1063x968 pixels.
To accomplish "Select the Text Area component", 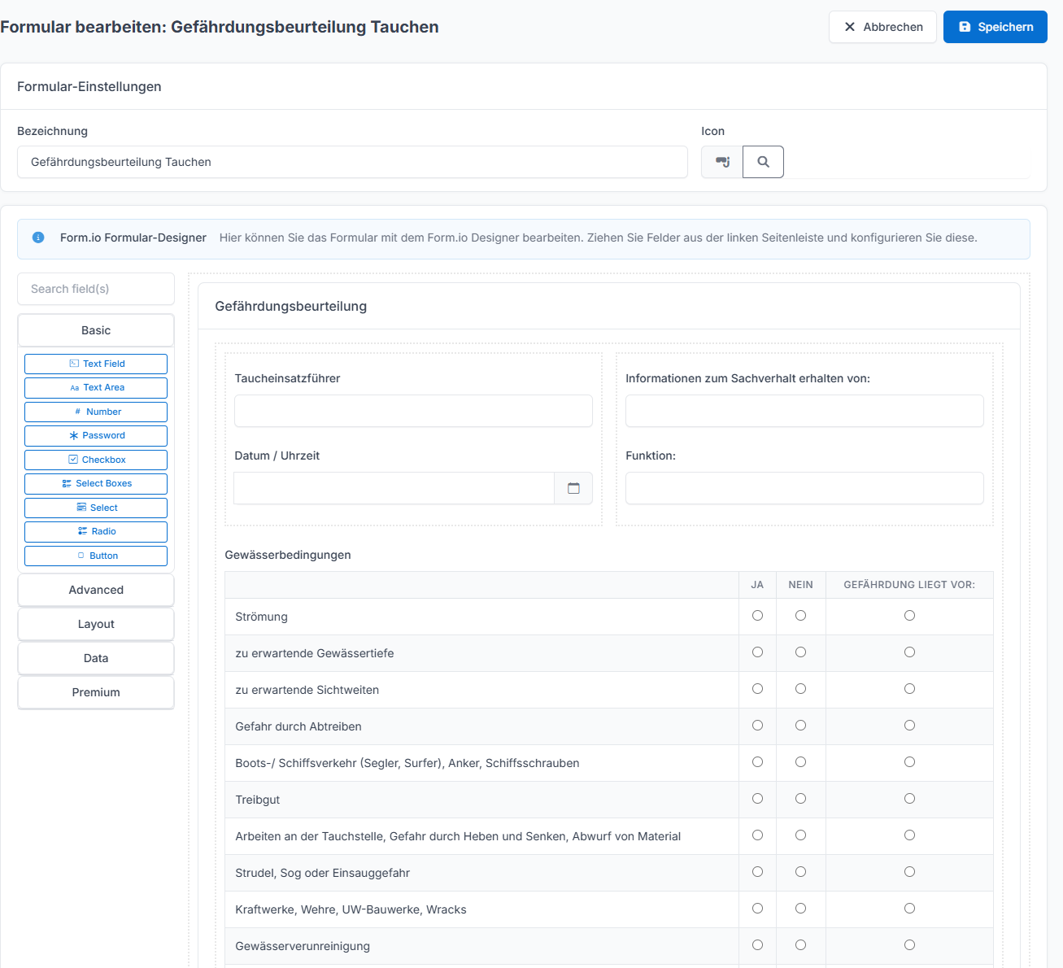I will (96, 387).
